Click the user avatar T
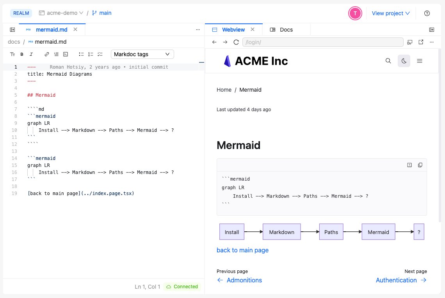The height and width of the screenshot is (298, 445). [355, 13]
